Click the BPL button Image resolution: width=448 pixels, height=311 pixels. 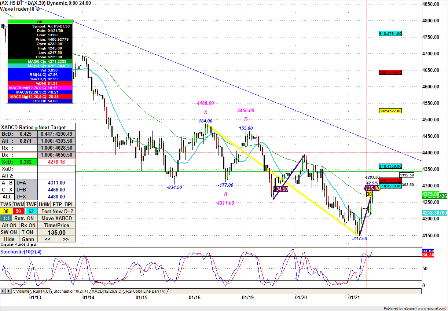[69, 204]
